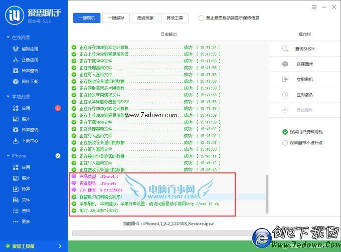
Task: Open 照片 under the iPhone section
Action: tap(22, 178)
